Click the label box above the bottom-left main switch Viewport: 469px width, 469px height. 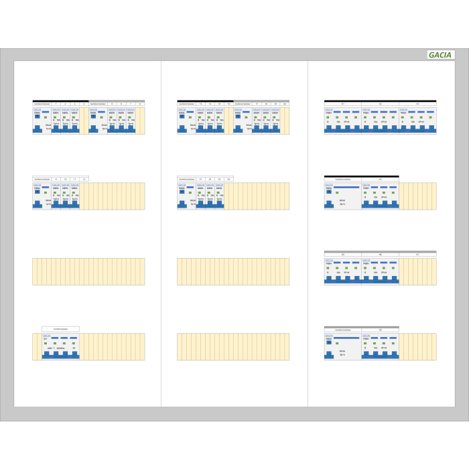pyautogui.click(x=60, y=329)
